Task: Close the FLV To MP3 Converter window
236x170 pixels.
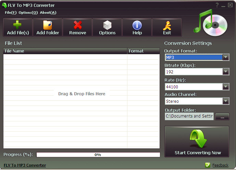Action: point(230,5)
